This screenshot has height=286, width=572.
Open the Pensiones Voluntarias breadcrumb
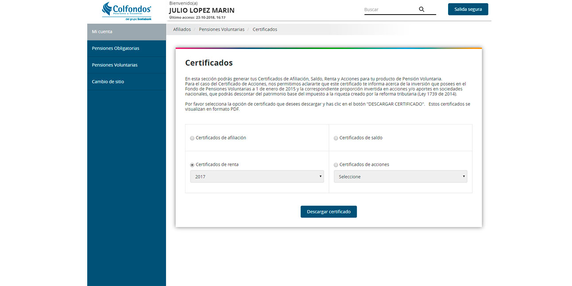(x=221, y=29)
